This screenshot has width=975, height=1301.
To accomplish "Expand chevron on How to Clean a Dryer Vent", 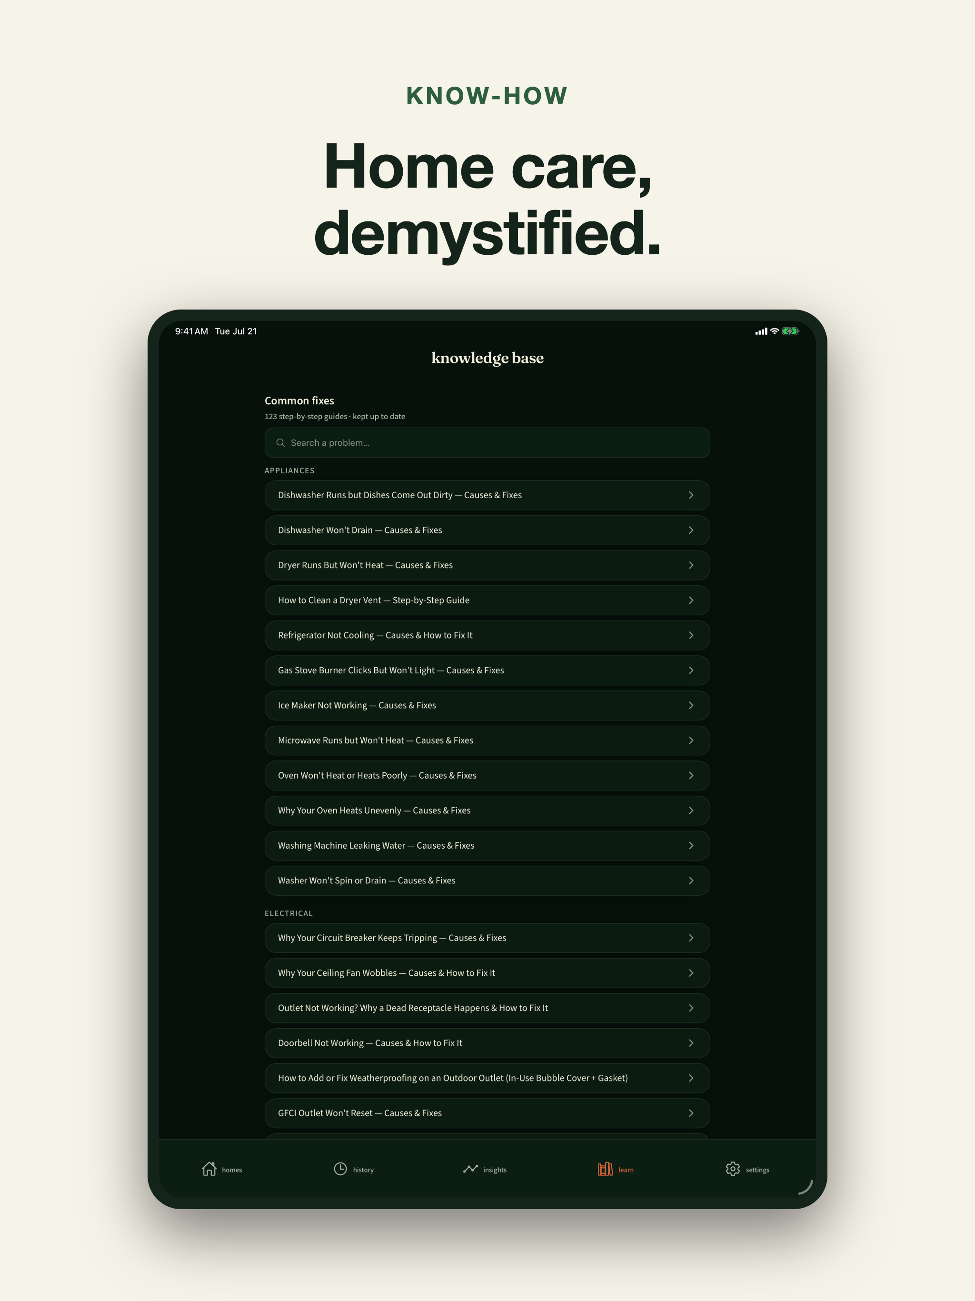I will click(x=691, y=600).
